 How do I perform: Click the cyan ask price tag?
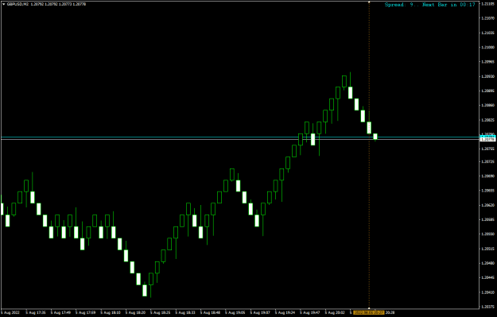pyautogui.click(x=487, y=137)
